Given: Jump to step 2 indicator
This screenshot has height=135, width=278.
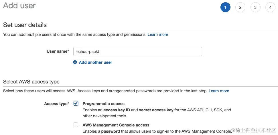Looking at the screenshot, I should click(240, 7).
